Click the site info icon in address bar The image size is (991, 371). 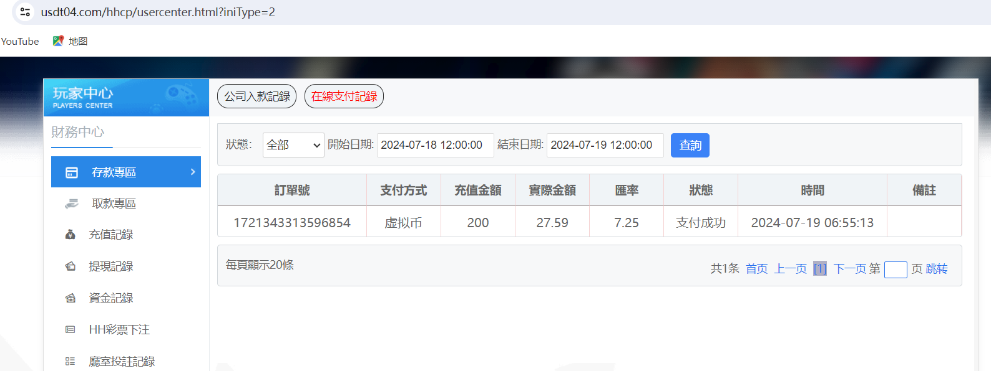click(x=25, y=12)
